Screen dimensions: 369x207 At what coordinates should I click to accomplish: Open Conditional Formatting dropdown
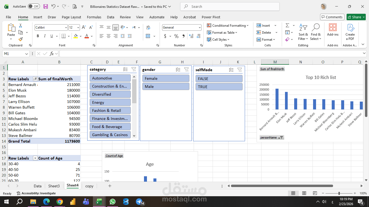[x=228, y=25]
